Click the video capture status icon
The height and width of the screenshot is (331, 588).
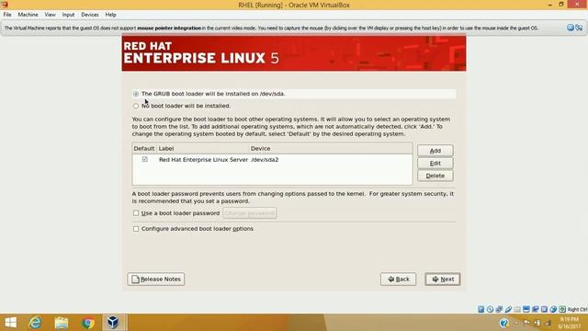point(535,309)
